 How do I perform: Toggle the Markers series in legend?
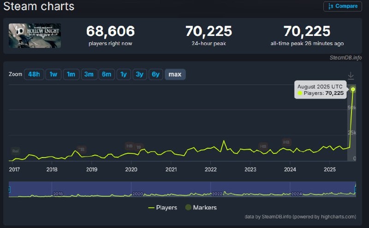click(x=201, y=208)
